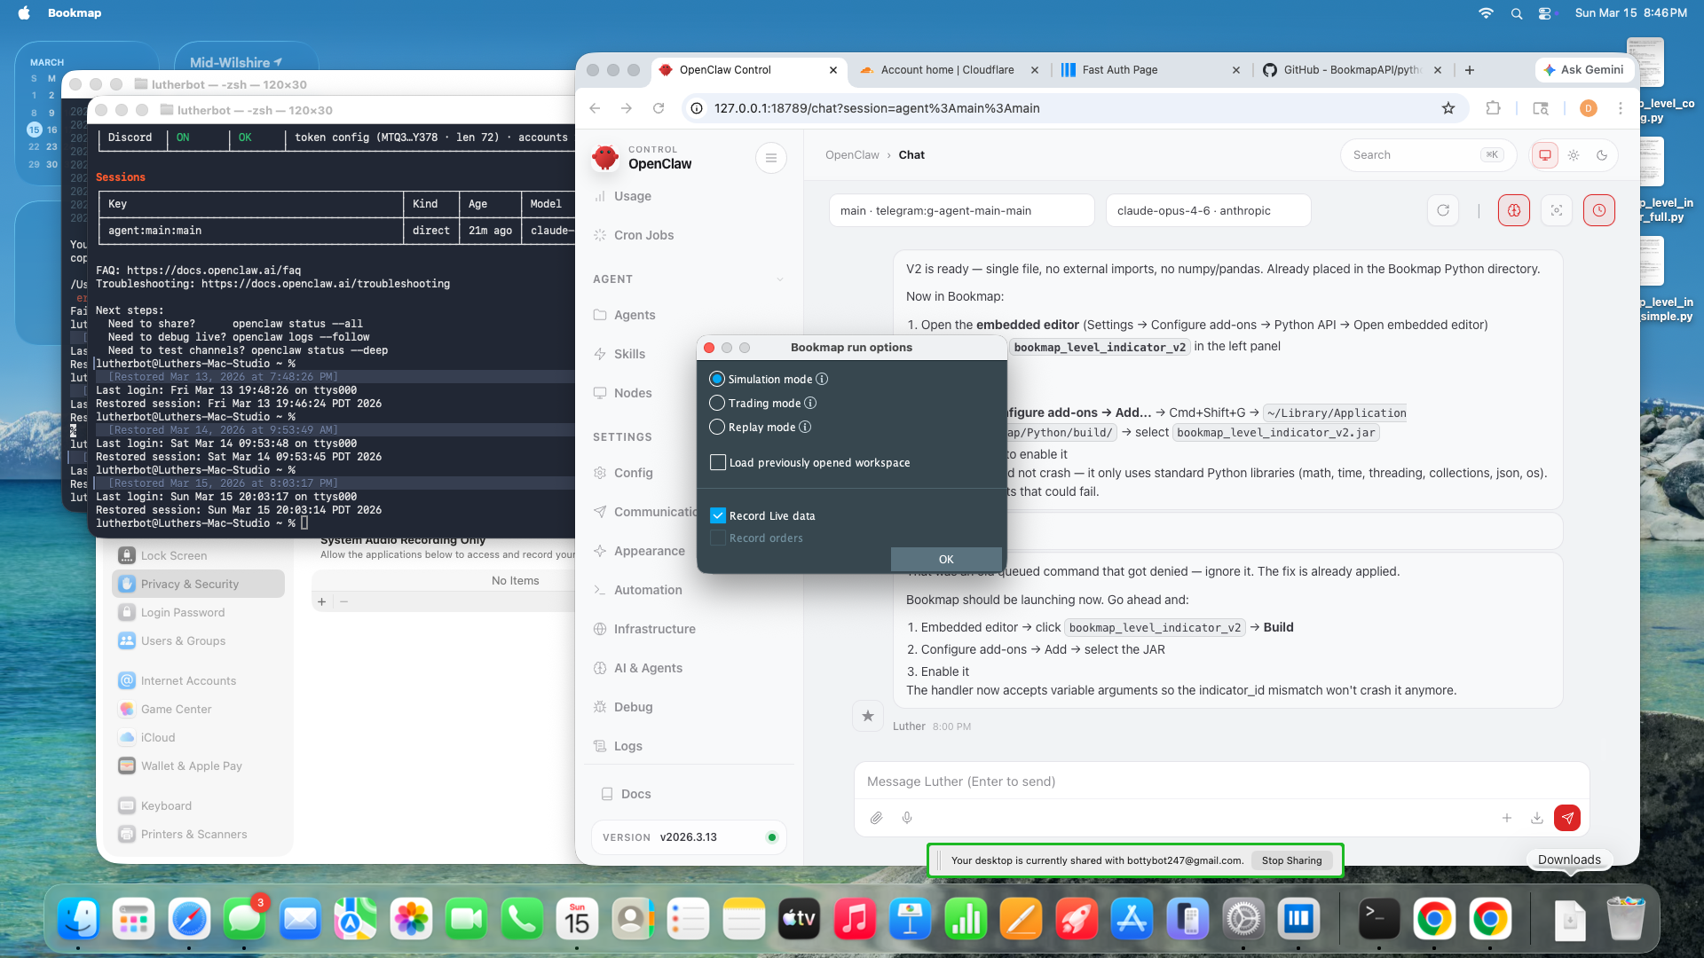This screenshot has width=1704, height=958.
Task: Open the session selector main telegram dropdown
Action: (x=960, y=210)
